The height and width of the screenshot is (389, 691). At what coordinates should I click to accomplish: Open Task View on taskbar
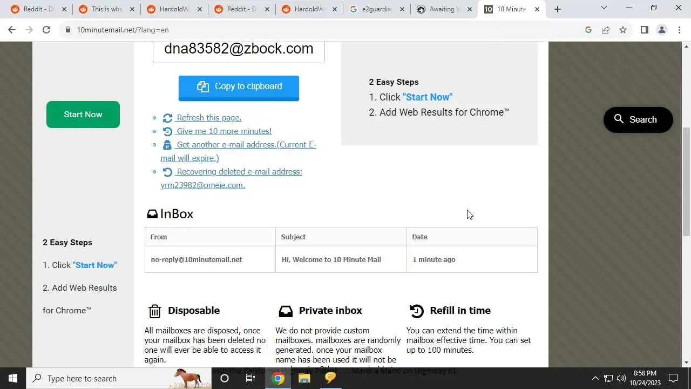250,378
